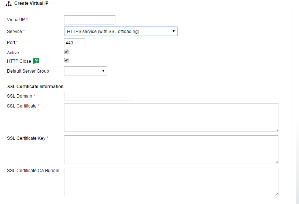The width and height of the screenshot is (299, 204).
Task: Click the Active field label
Action: coord(13,53)
